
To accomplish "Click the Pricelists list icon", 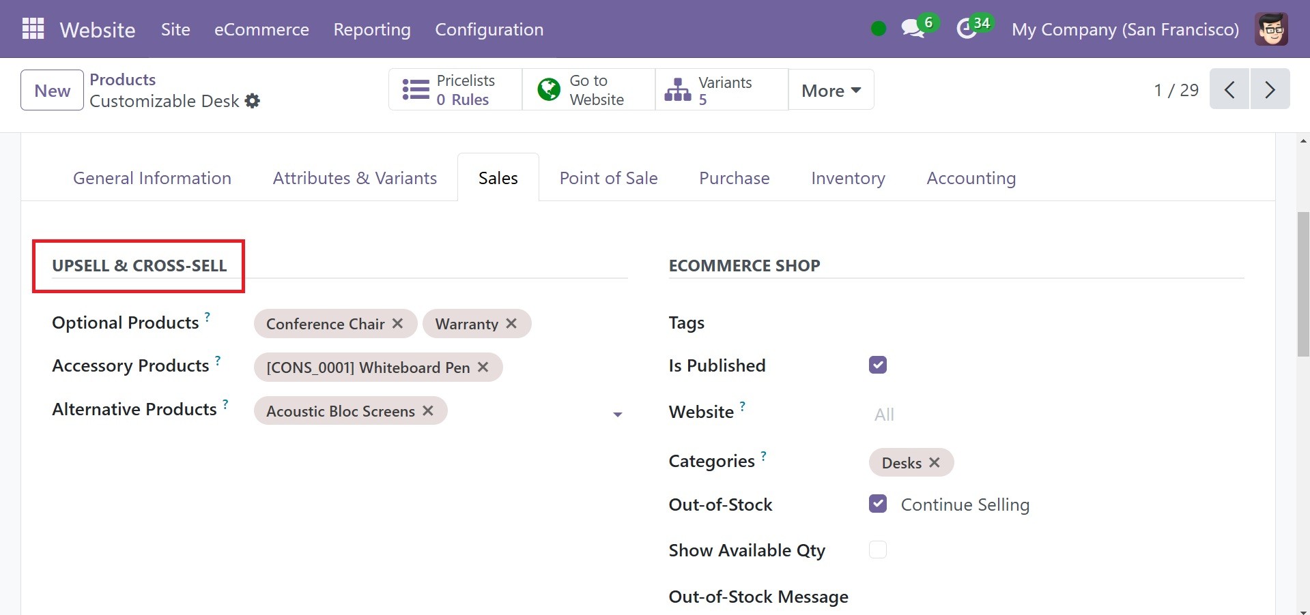I will (416, 89).
